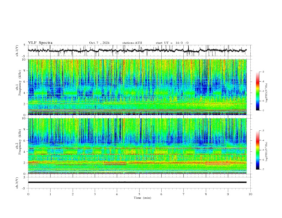Viewport: 282px width, 218px height.
Task: Click the "5" tick on Time axis
Action: pyautogui.click(x=139, y=194)
